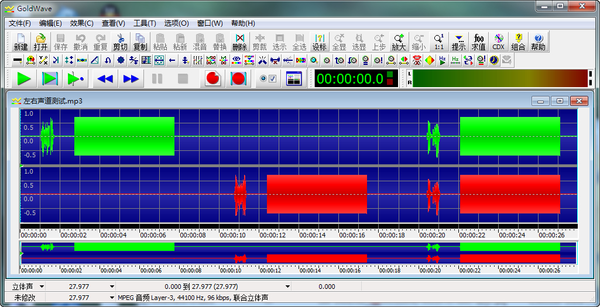This screenshot has width=600, height=307.
Task: Click the green Play button
Action: tap(24, 78)
